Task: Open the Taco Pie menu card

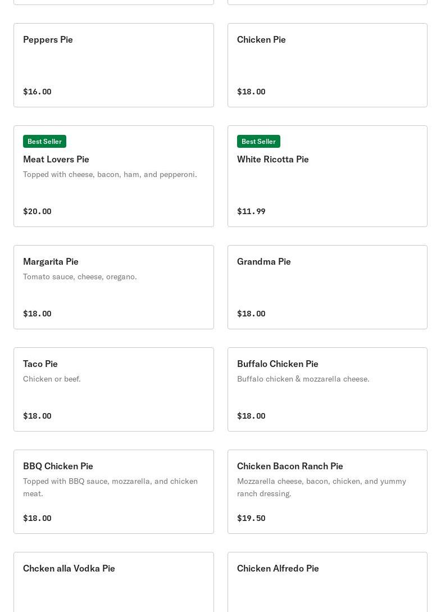Action: click(x=113, y=389)
